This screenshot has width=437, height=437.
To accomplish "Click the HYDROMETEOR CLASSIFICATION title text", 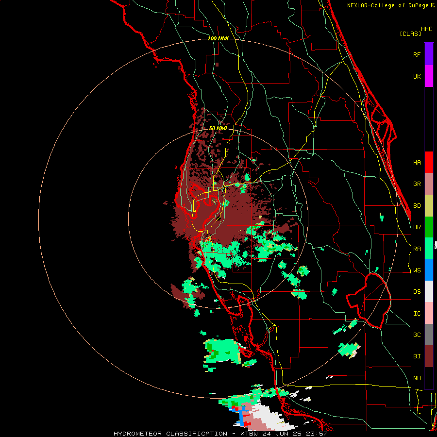I will (x=170, y=434).
